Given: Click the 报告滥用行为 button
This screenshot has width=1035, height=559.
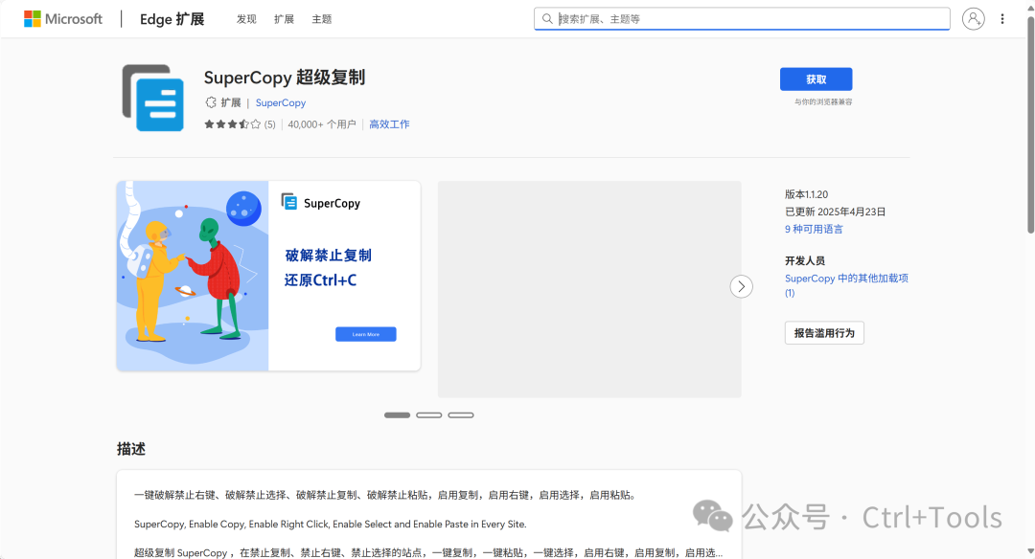Looking at the screenshot, I should [x=824, y=333].
